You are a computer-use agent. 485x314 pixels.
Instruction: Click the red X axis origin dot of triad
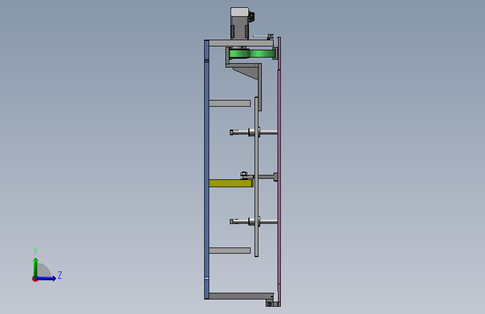[x=35, y=279]
